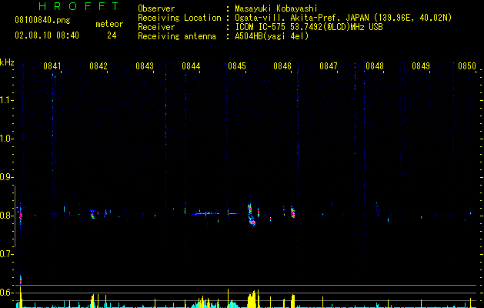Click the 0841 time marker

point(52,66)
